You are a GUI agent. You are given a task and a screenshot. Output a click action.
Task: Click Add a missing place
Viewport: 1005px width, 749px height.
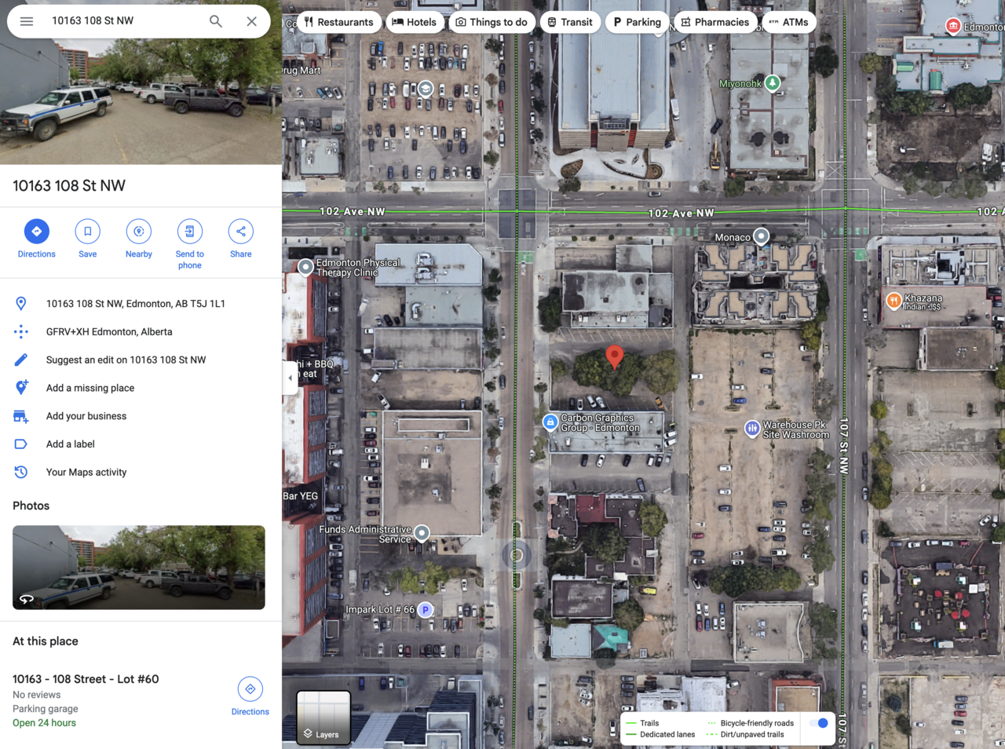coord(90,388)
